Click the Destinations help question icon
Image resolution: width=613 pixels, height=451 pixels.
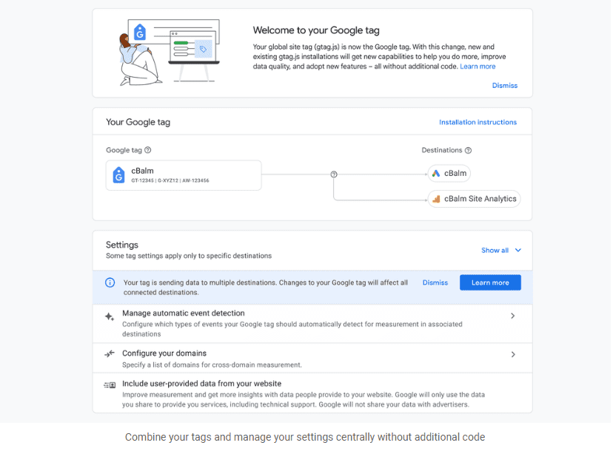pos(468,150)
